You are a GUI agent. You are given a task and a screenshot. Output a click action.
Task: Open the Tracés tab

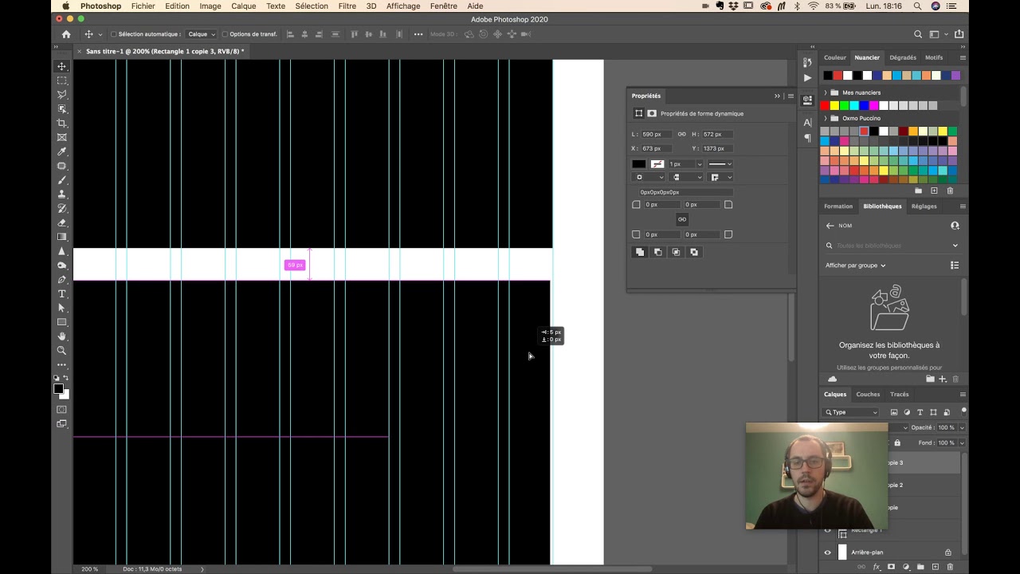(x=900, y=394)
